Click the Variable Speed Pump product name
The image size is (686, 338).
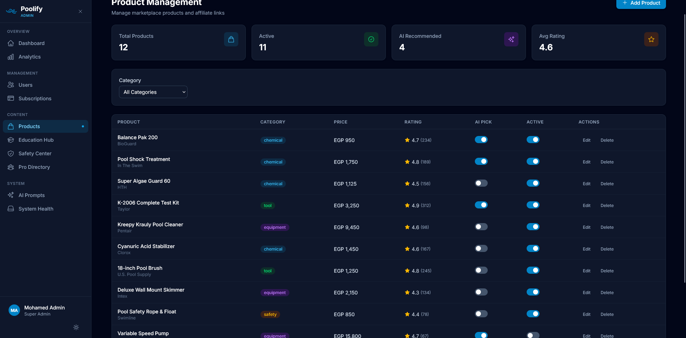click(x=143, y=333)
